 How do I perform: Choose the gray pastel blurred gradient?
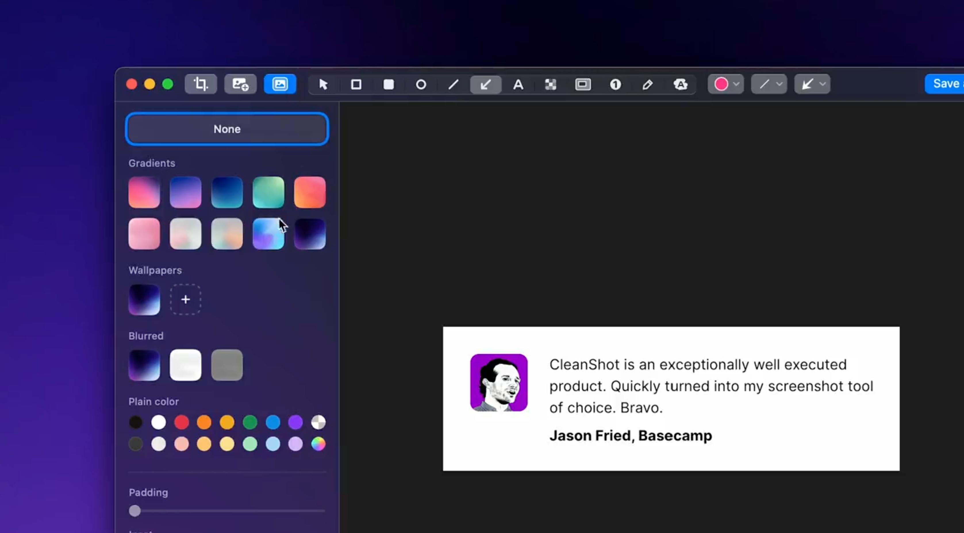click(186, 234)
